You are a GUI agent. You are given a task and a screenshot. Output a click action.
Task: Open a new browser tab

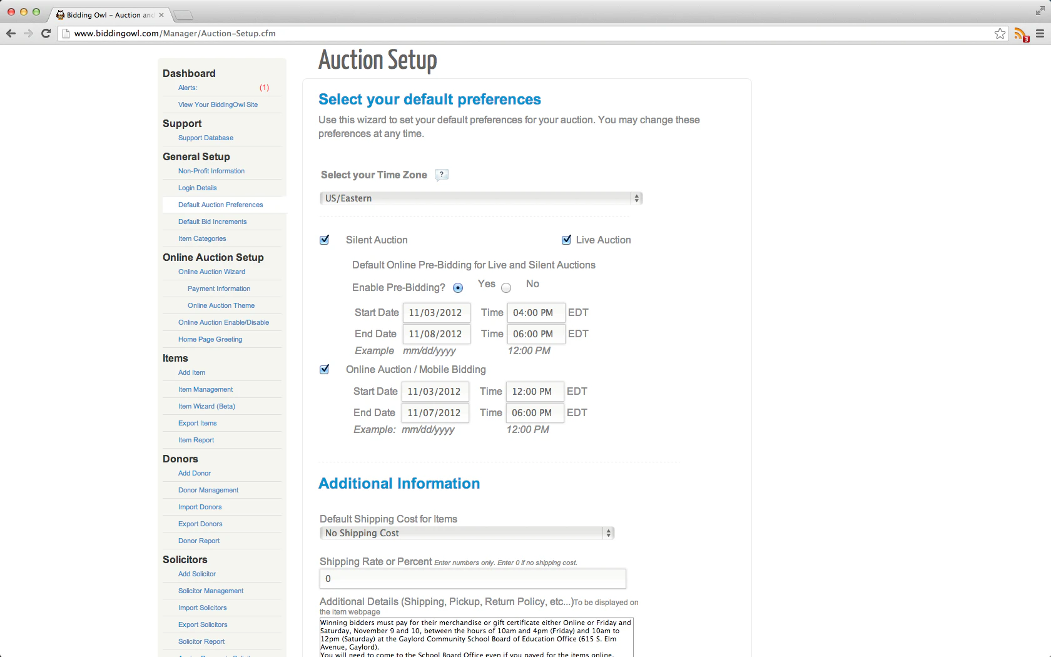point(183,15)
